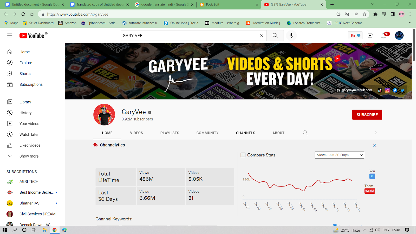Search within the GaryVee channel
The image size is (416, 234).
tap(305, 133)
